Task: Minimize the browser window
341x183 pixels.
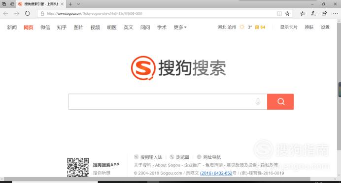Action: pos(312,4)
